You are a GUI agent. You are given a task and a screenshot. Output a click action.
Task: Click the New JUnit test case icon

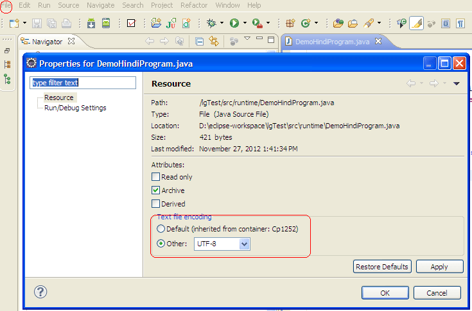click(x=171, y=24)
